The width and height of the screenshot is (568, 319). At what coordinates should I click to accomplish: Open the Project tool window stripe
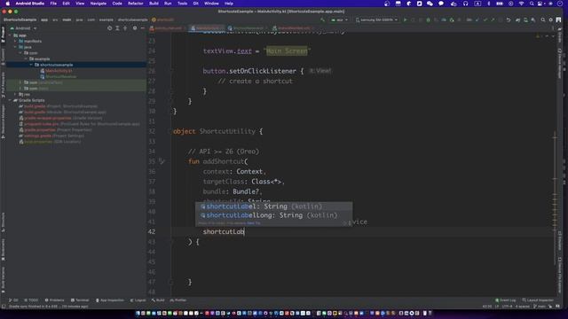point(3,35)
